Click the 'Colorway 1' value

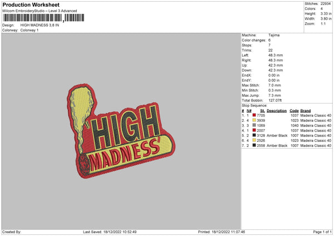click(x=30, y=30)
